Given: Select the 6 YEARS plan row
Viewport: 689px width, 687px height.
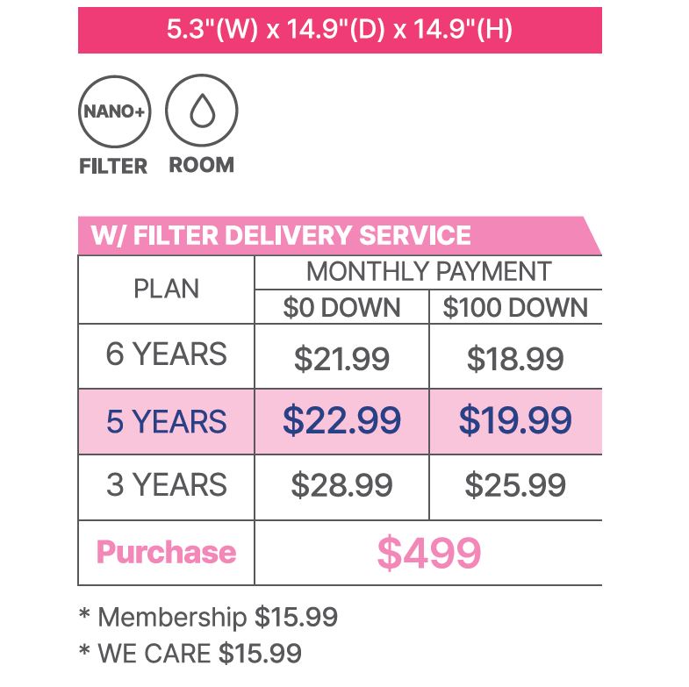Looking at the screenshot, I should pyautogui.click(x=167, y=355).
